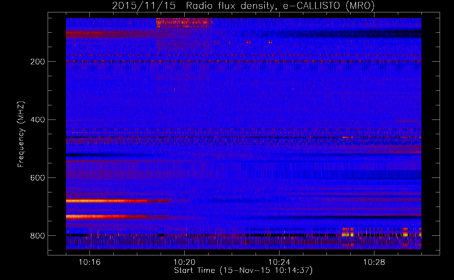
Task: Click the 'Frequency (MHZ)' axis label
Action: [21, 134]
